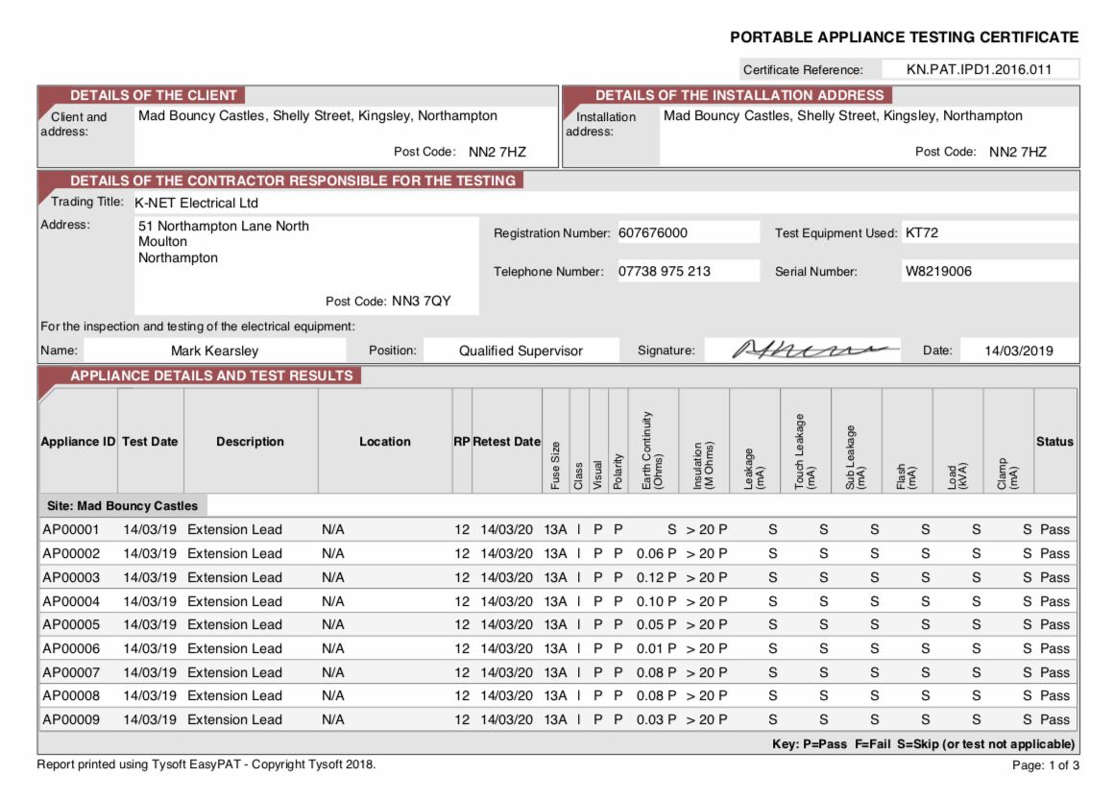
Task: Click earth continuity 0.10 P in AP00004 row
Action: pyautogui.click(x=657, y=602)
